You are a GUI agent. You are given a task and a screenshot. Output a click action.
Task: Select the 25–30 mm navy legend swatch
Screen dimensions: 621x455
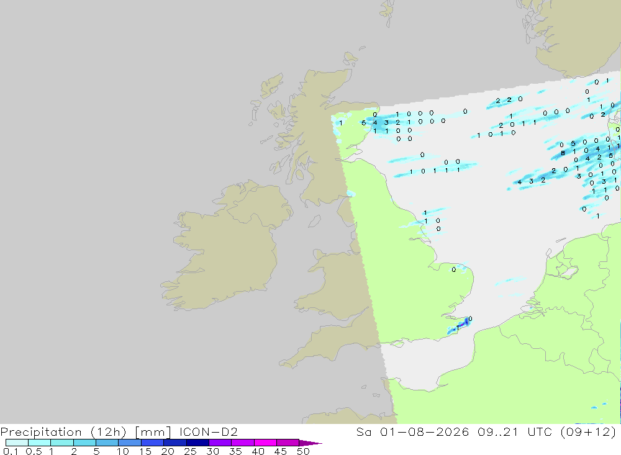pos(197,443)
